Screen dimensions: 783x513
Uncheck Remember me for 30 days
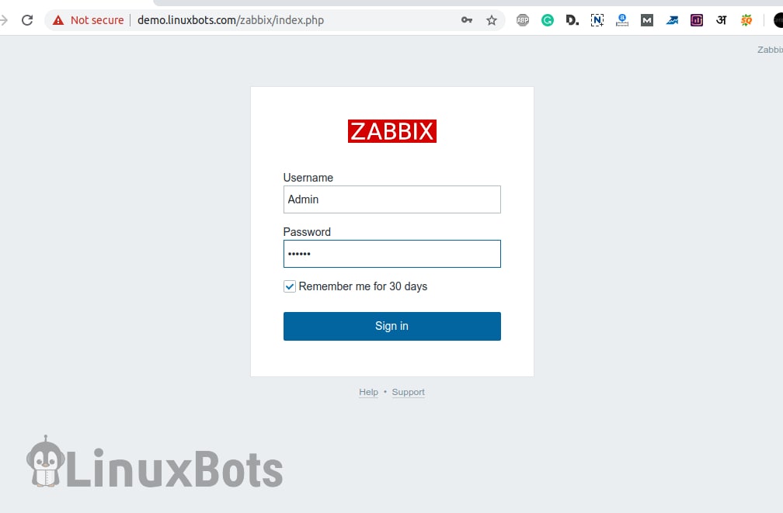(289, 286)
